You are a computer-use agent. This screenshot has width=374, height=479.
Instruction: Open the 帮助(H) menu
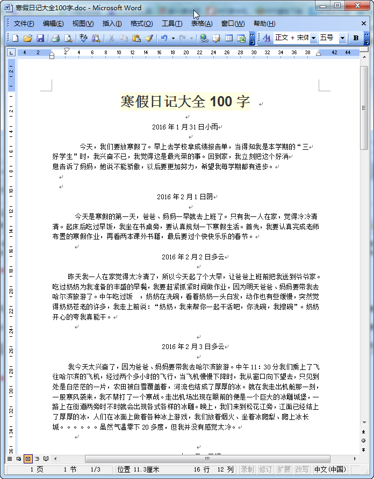coord(264,24)
